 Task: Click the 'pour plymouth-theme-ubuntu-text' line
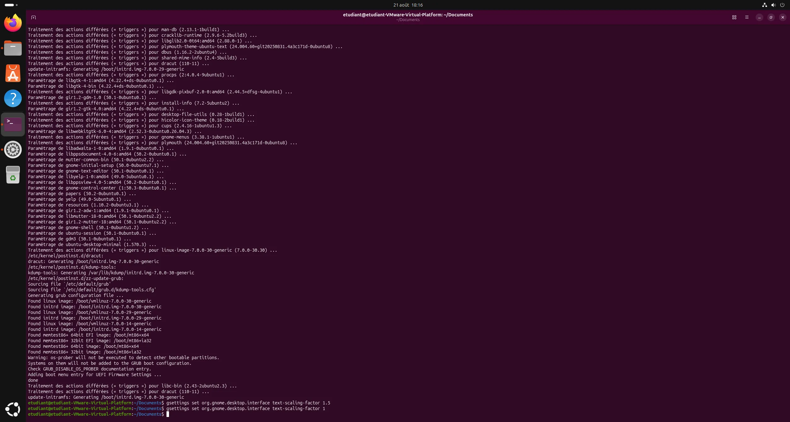(185, 47)
